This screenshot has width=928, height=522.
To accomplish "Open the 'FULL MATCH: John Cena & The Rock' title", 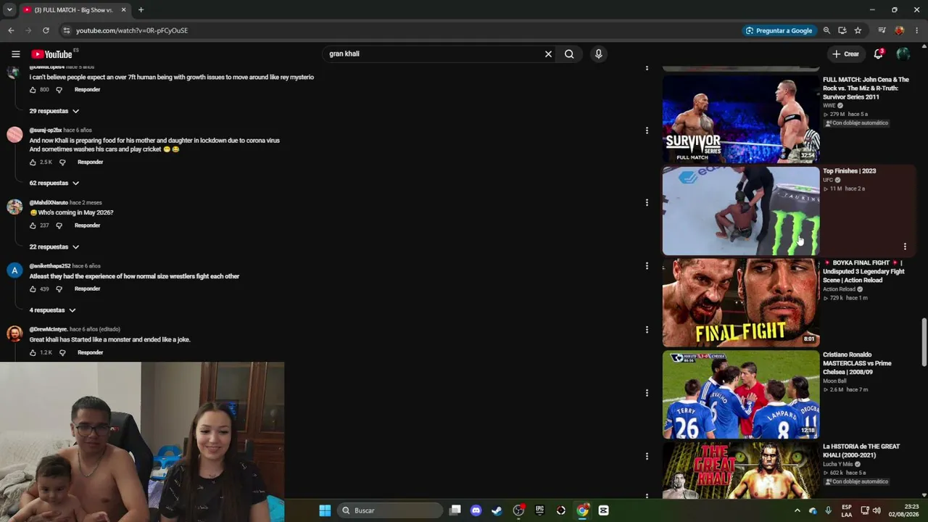I will [866, 88].
